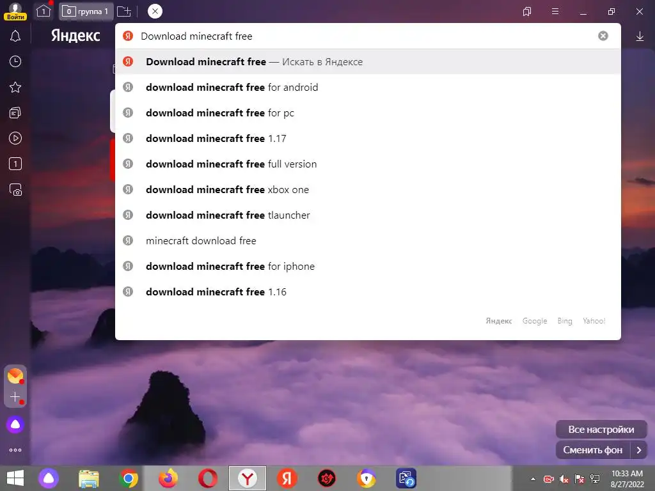The width and height of the screenshot is (655, 491).
Task: Clear the search field text
Action: tap(603, 36)
